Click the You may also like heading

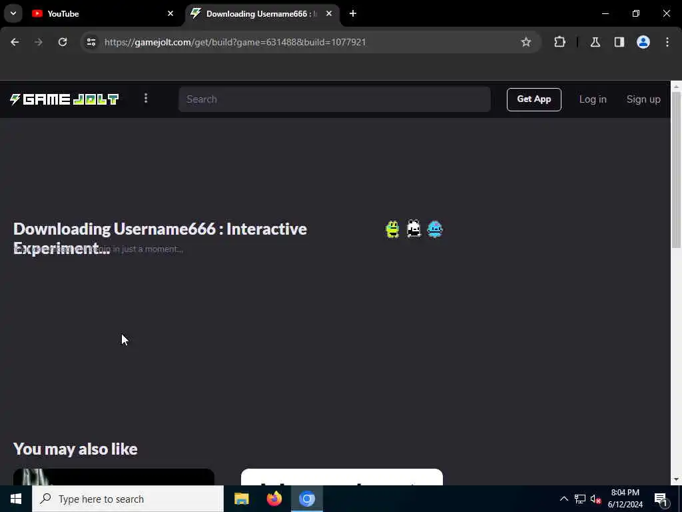click(x=75, y=449)
